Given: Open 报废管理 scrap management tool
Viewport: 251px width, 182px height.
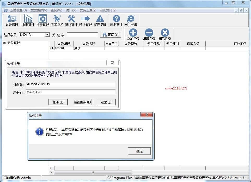Looking at the screenshot, I should (42, 20).
